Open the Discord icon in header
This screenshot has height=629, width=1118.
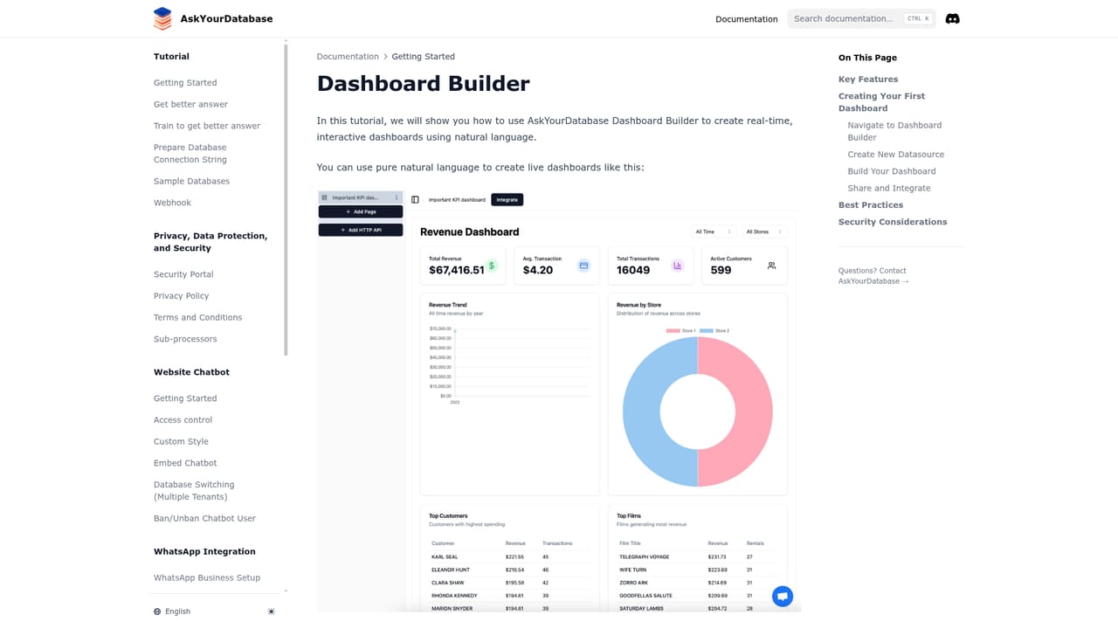952,18
